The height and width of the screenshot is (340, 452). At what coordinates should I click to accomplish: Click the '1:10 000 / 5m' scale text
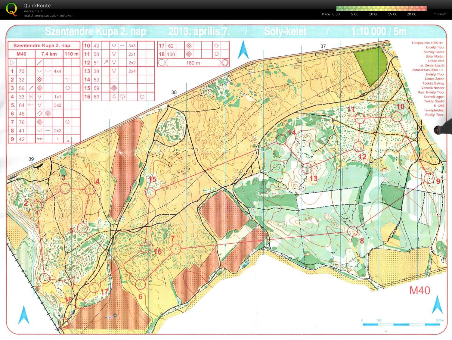pyautogui.click(x=379, y=31)
